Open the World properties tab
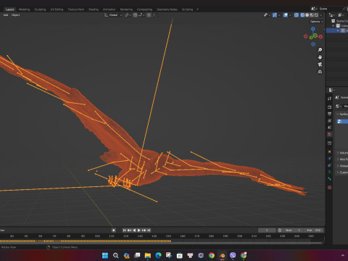The image size is (348, 261). pos(329,134)
